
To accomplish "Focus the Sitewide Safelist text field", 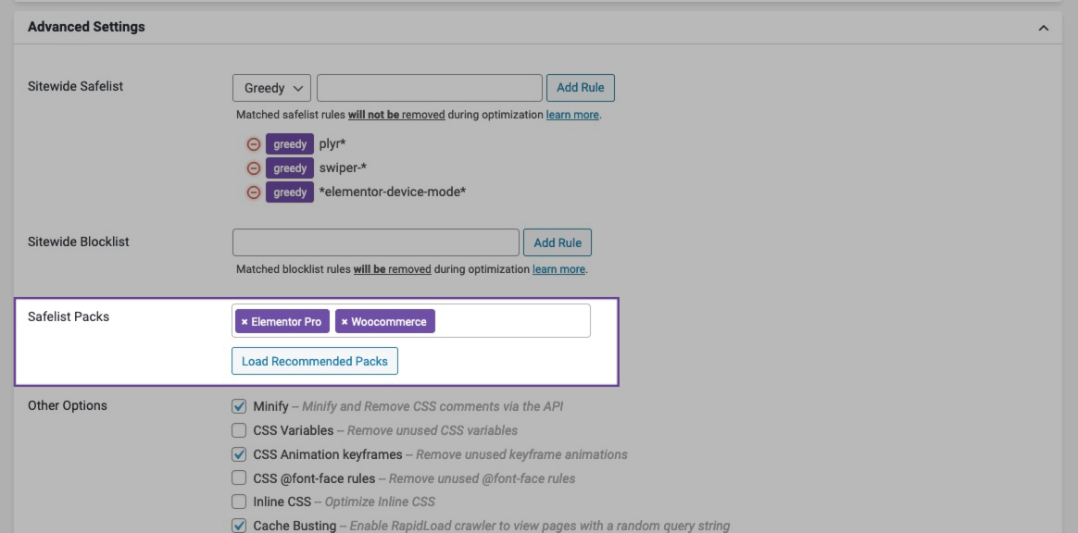I will (x=429, y=88).
